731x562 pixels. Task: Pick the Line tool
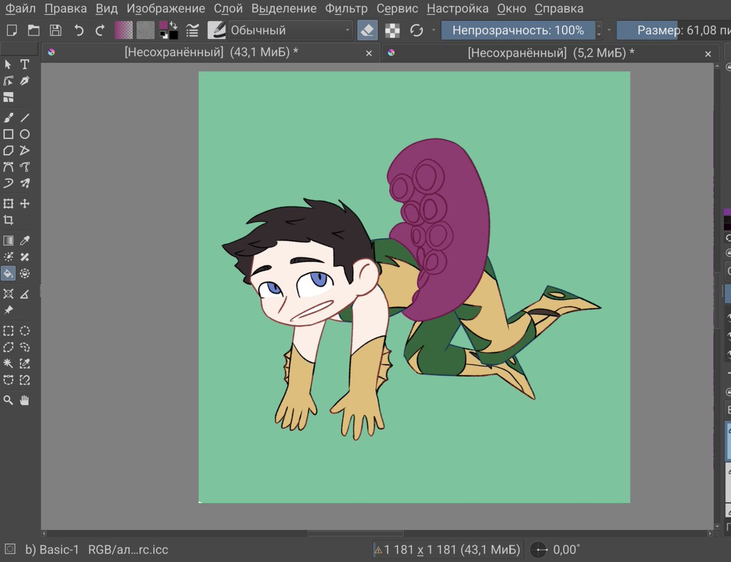(x=25, y=118)
